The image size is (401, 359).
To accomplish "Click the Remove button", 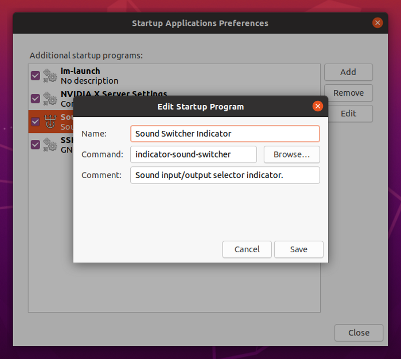I will tap(348, 93).
